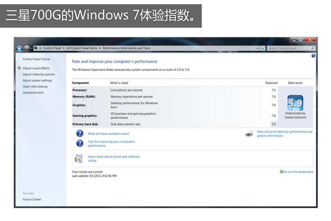Open 'Adjust visual effects' in the sidebar
This screenshot has height=221, width=331.
click(36, 68)
